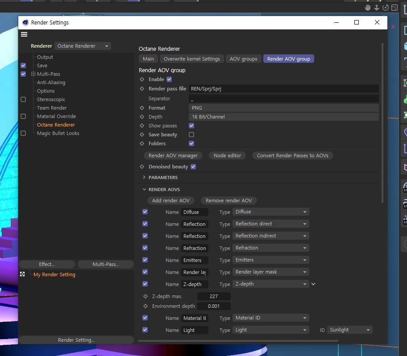407x356 pixels.
Task: Enable the Material Override checkbox
Action: pyautogui.click(x=23, y=116)
